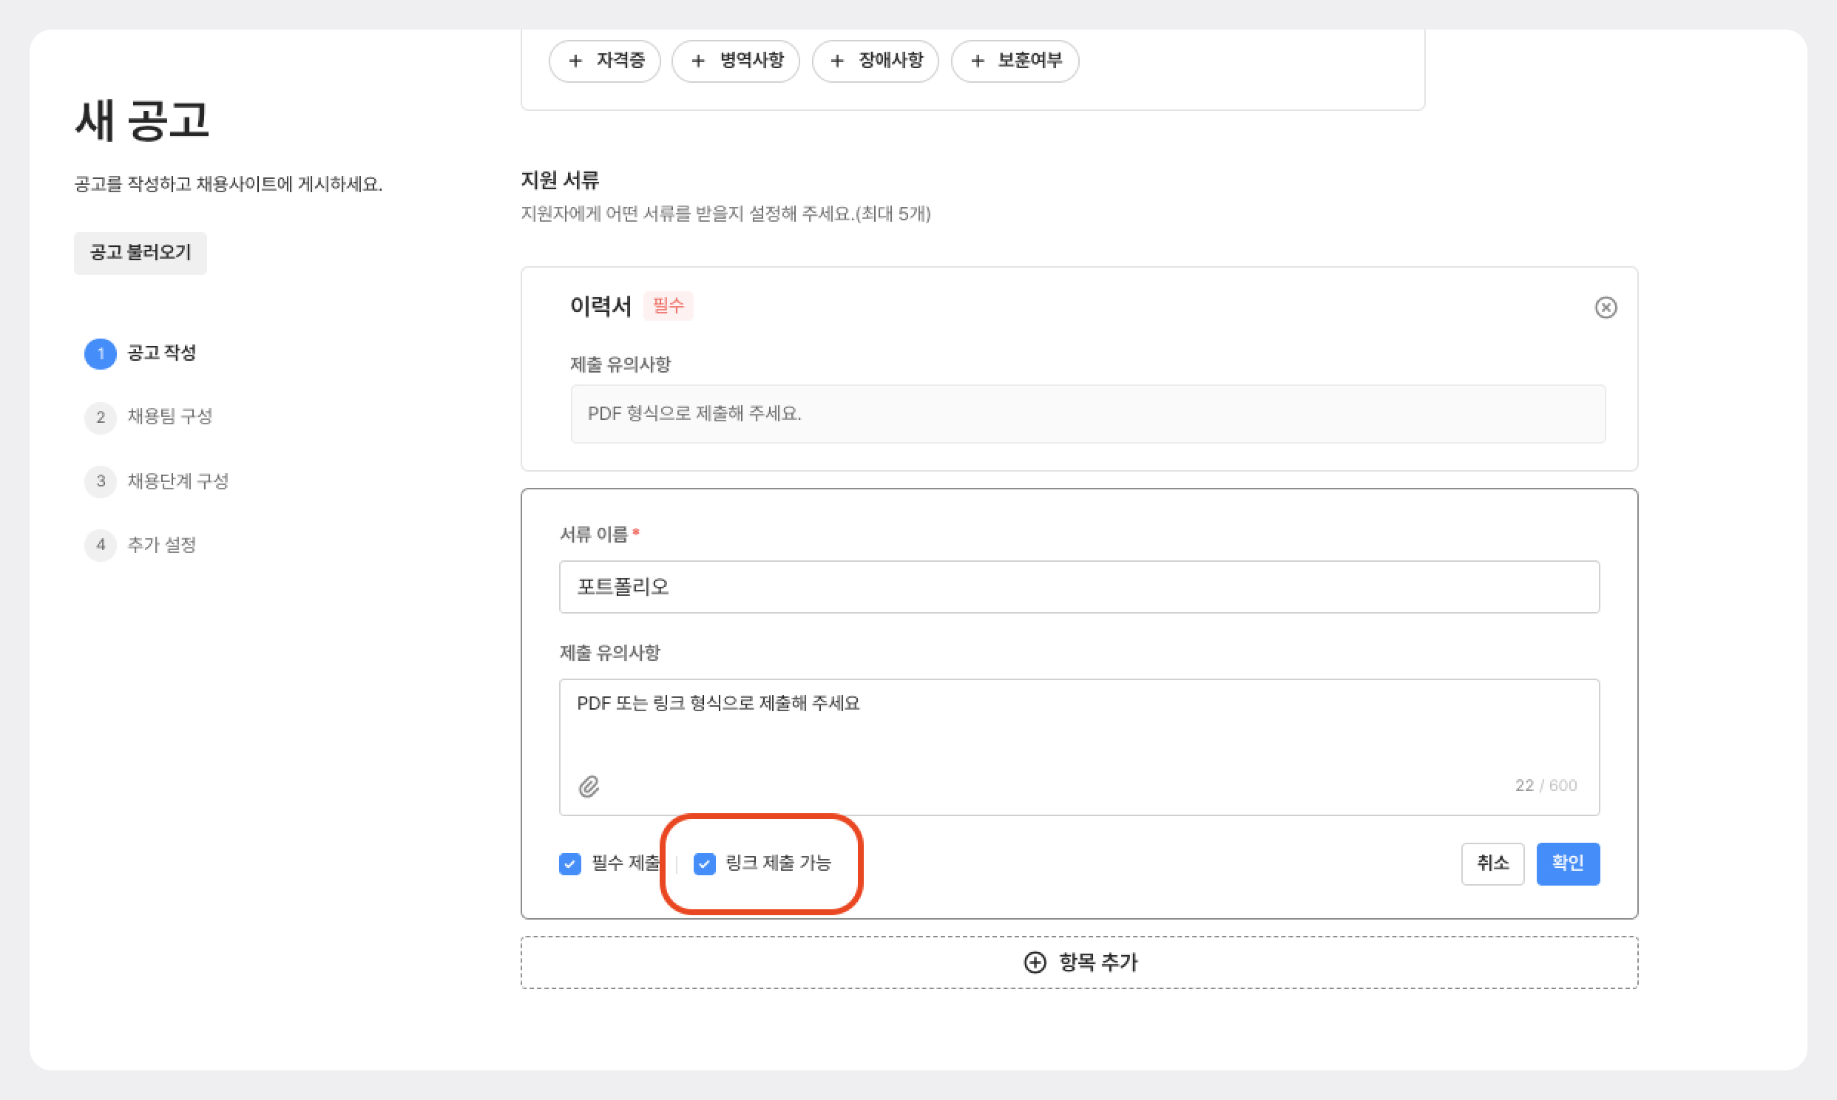Add the 장애사항 field chip
This screenshot has width=1837, height=1100.
coord(875,61)
